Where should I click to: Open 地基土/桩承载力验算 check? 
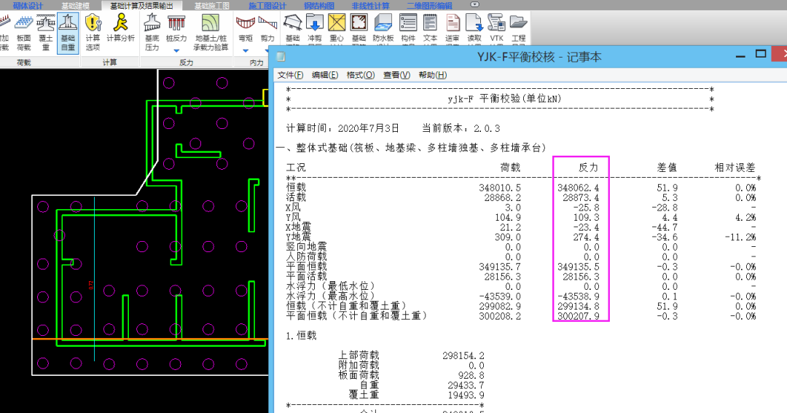coord(211,33)
